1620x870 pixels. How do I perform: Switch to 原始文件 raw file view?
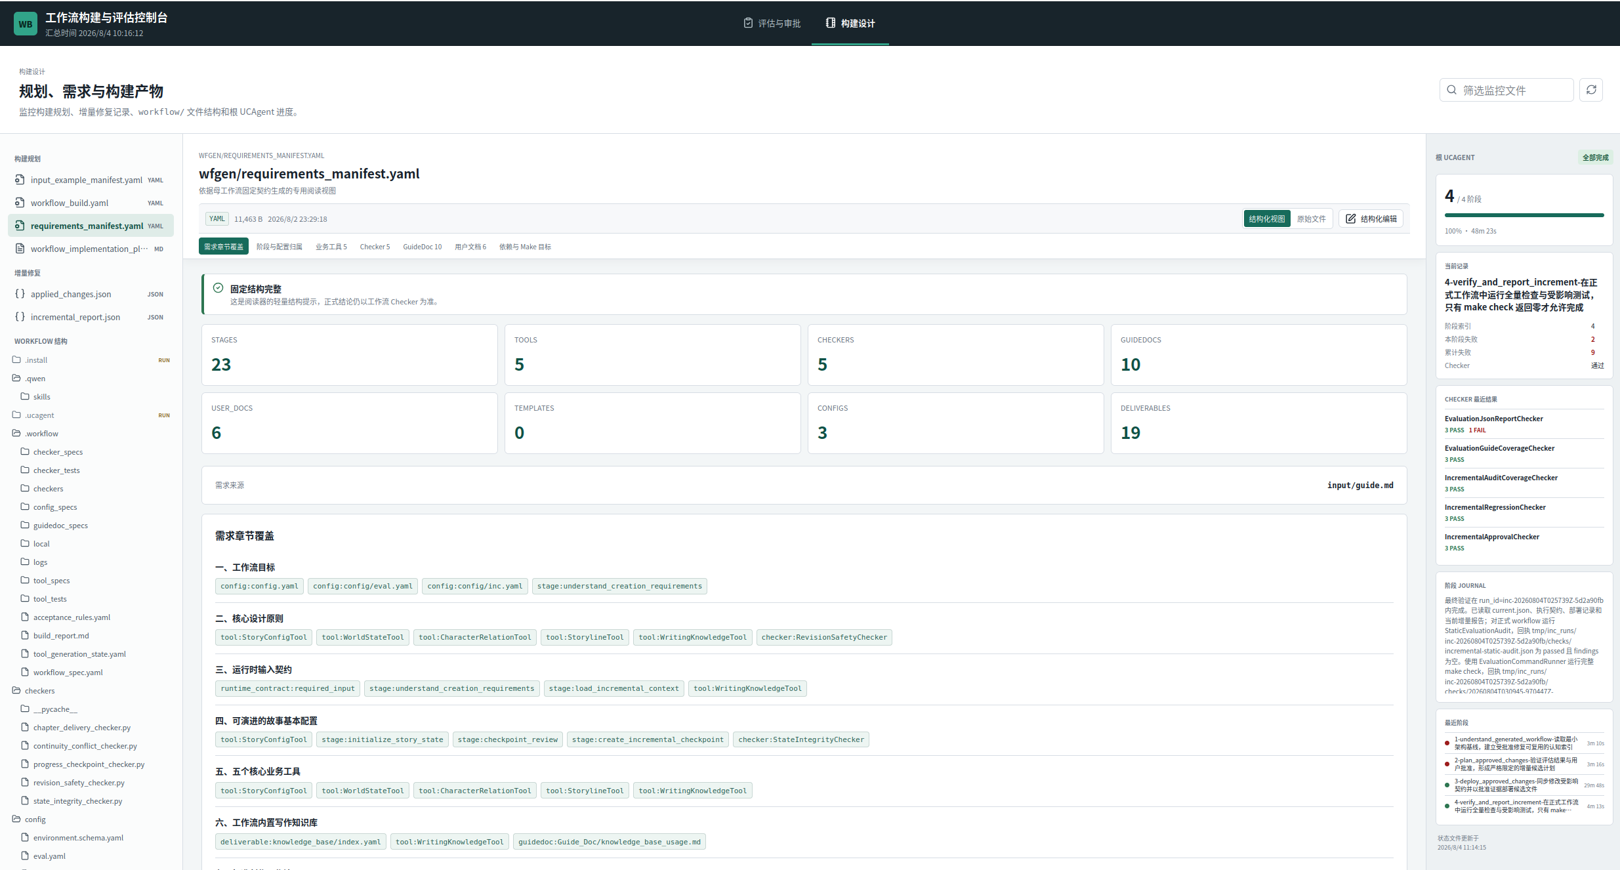coord(1311,218)
